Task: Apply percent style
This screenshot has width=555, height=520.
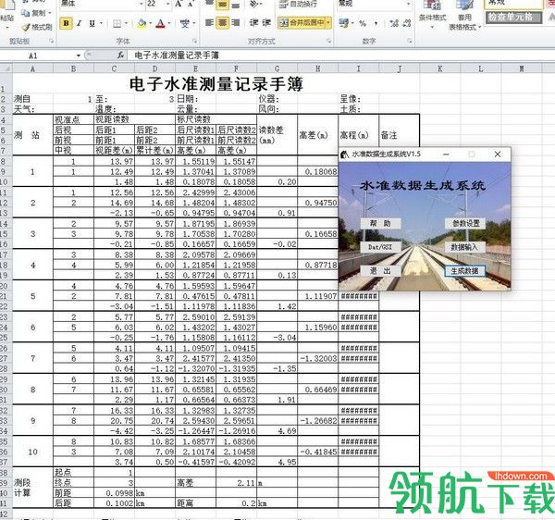Action: pyautogui.click(x=363, y=23)
